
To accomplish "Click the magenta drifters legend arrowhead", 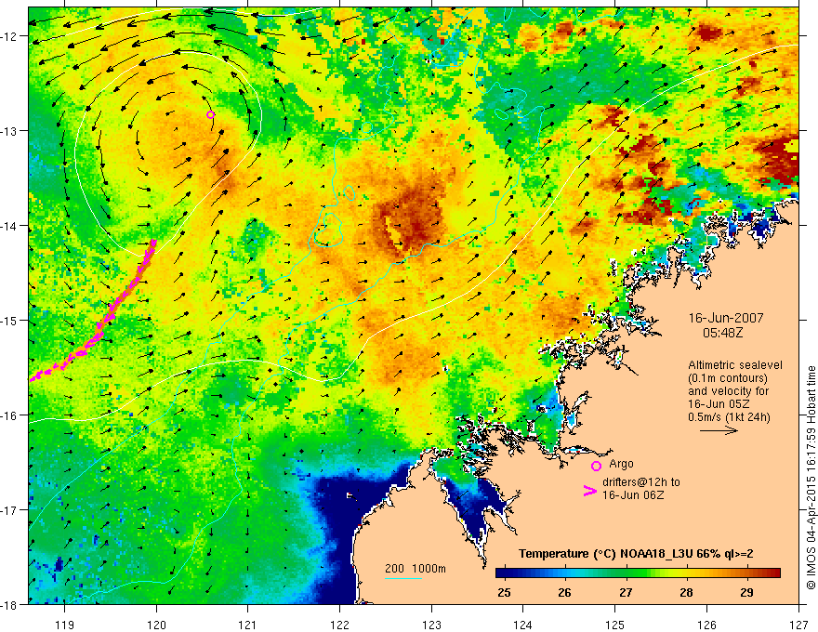I will (589, 490).
